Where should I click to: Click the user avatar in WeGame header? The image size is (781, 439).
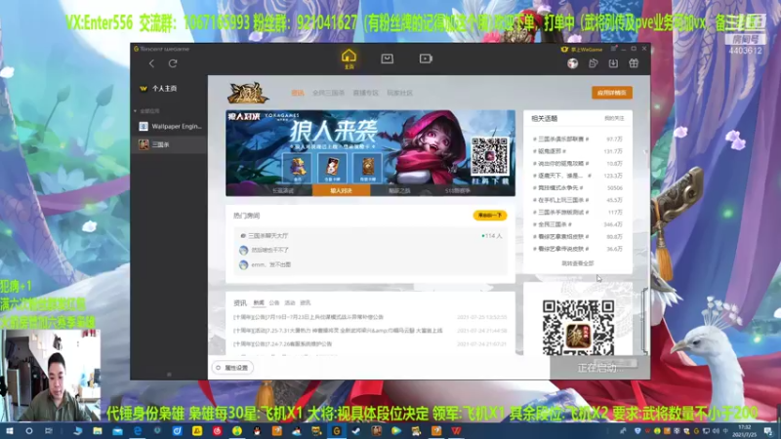coord(573,63)
